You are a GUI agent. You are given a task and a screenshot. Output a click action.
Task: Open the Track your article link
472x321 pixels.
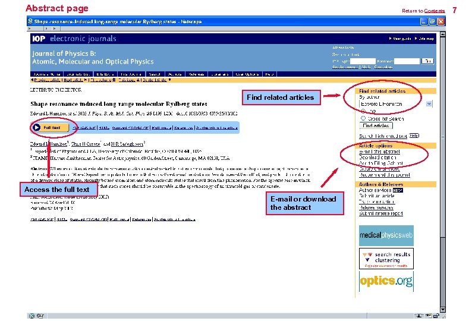tap(377, 202)
